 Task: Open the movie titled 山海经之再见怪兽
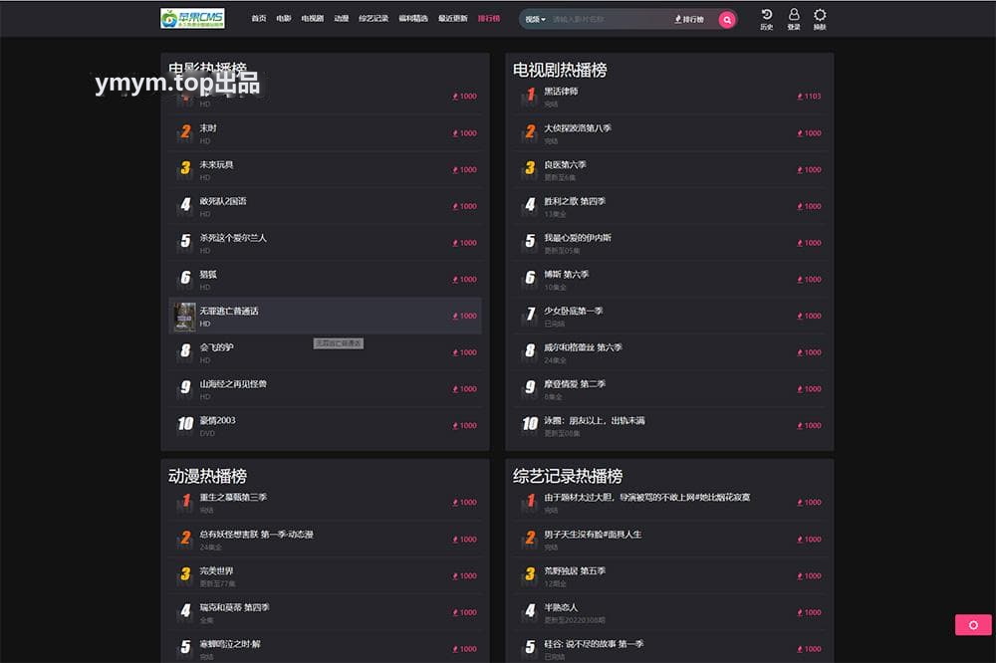pos(233,384)
